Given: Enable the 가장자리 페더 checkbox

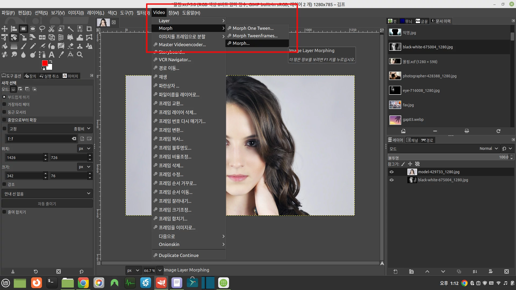Looking at the screenshot, I should click(4, 104).
